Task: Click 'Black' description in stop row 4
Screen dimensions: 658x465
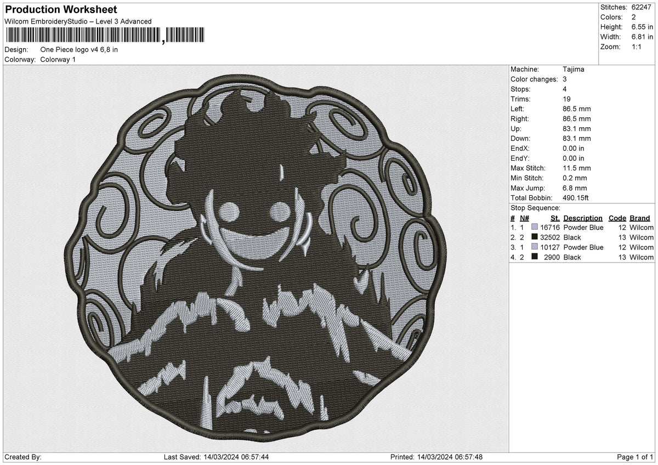Action: (x=572, y=257)
